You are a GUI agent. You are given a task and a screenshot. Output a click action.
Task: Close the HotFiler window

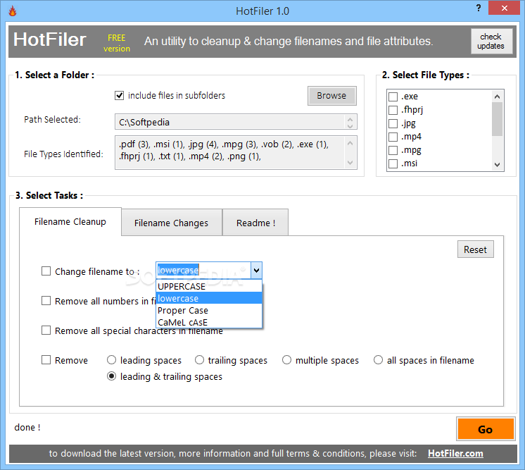pyautogui.click(x=504, y=8)
